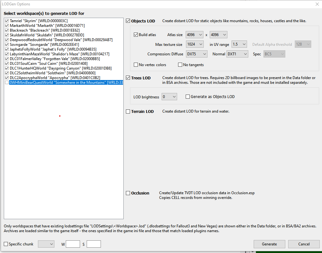Open the Atlas size height dropdown
322x253 pixels.
point(218,35)
